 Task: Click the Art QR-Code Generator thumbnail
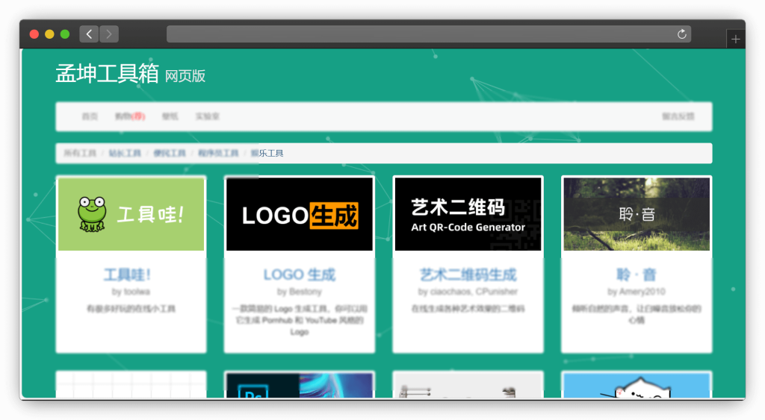468,214
